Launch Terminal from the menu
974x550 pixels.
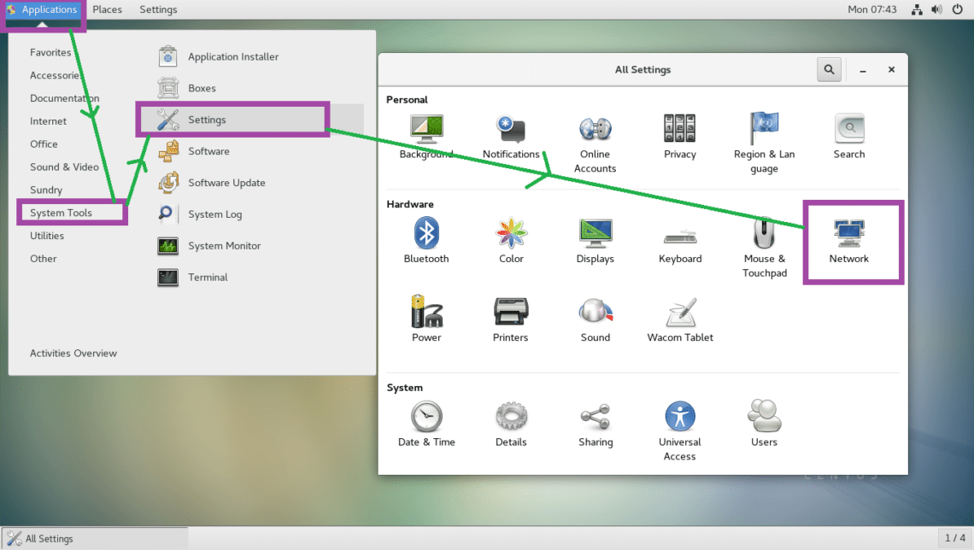[x=208, y=278]
